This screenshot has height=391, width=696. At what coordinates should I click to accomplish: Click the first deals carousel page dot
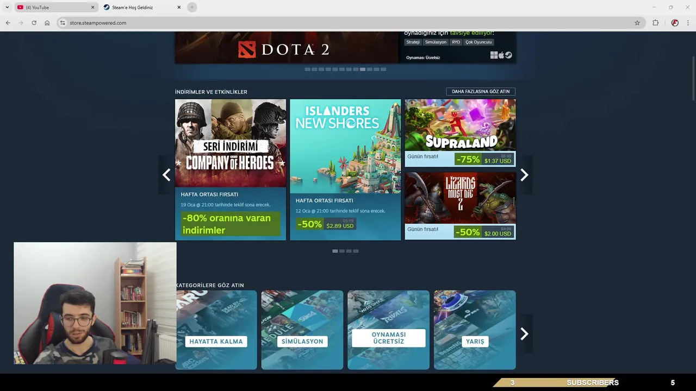point(335,251)
